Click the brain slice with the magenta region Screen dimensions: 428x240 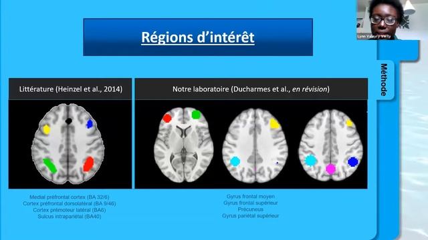(330, 145)
